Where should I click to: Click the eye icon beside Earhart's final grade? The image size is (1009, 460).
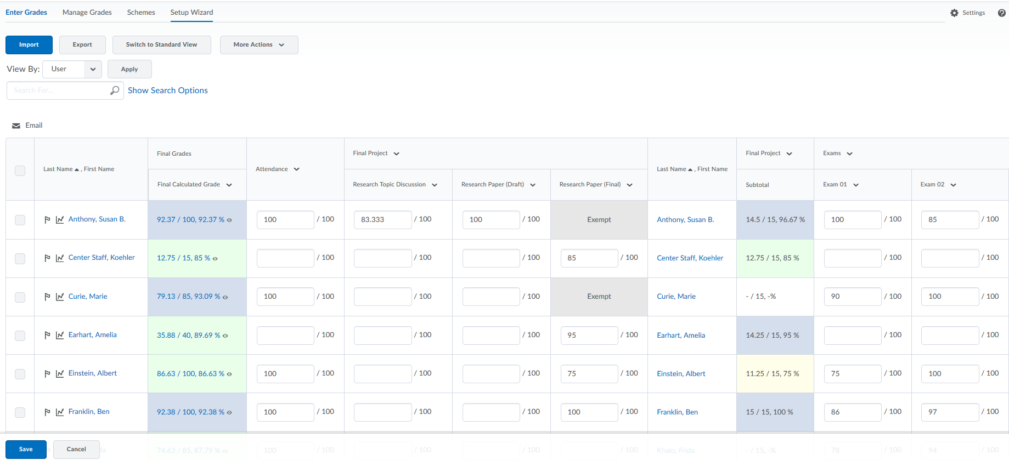(x=226, y=336)
